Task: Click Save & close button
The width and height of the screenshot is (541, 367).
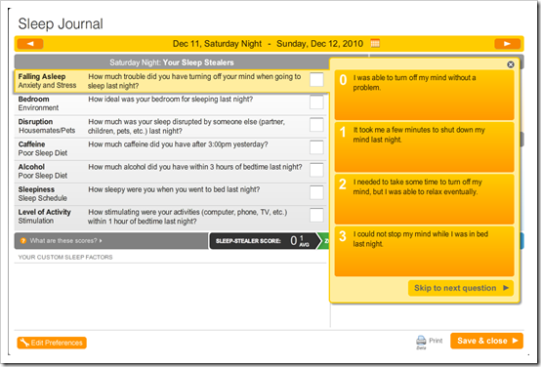Action: [486, 341]
